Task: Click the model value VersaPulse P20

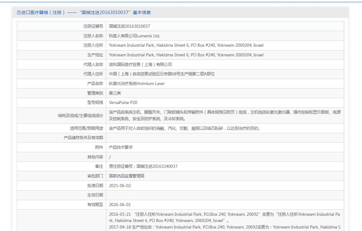Action: tap(123, 102)
